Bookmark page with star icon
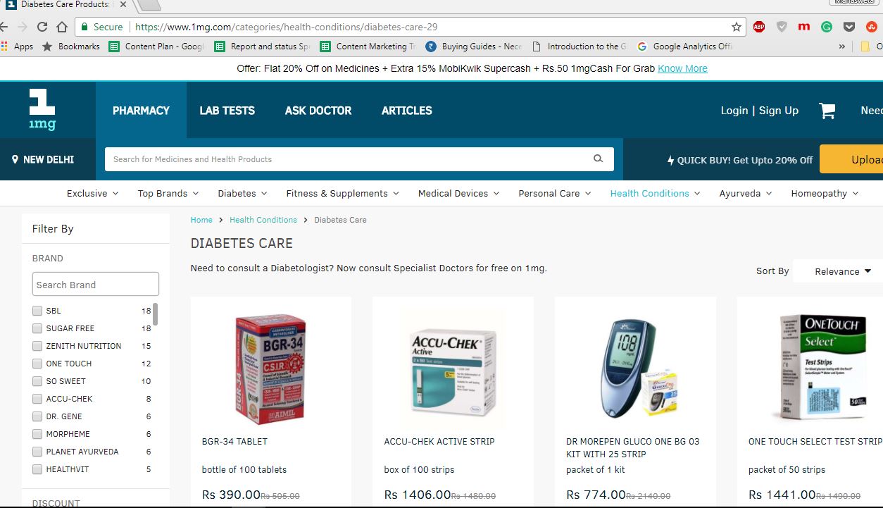Screen dimensions: 883x508 [x=737, y=27]
